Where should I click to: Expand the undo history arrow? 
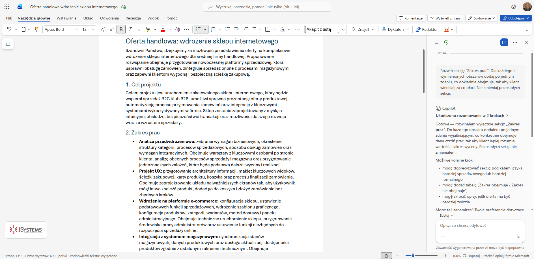tap(16, 29)
